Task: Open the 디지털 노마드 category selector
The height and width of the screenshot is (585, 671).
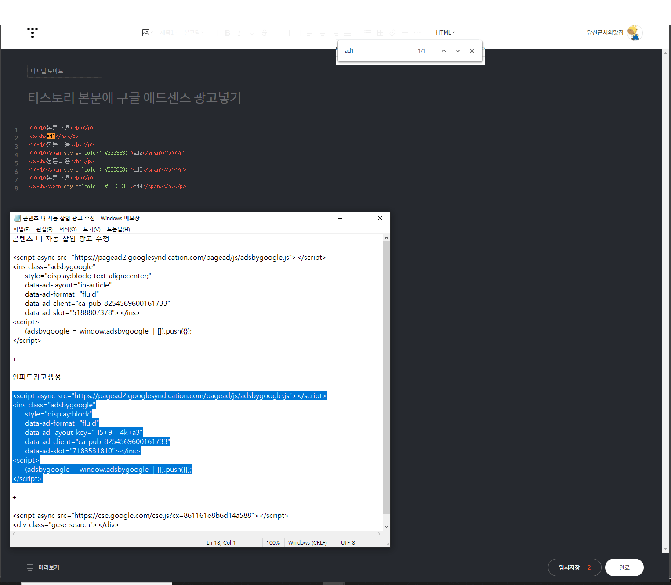Action: [65, 71]
